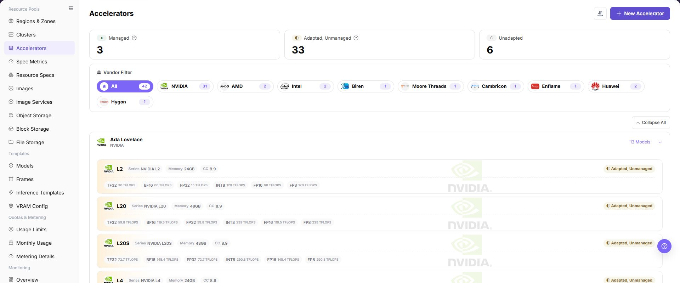Image resolution: width=680 pixels, height=283 pixels.
Task: Click L2 TF32 30 TFLOPS chip
Action: point(121,185)
